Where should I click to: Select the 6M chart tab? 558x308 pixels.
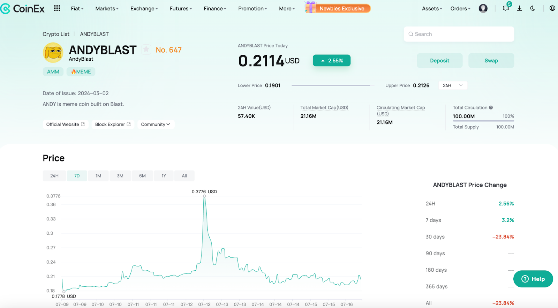[x=142, y=176]
